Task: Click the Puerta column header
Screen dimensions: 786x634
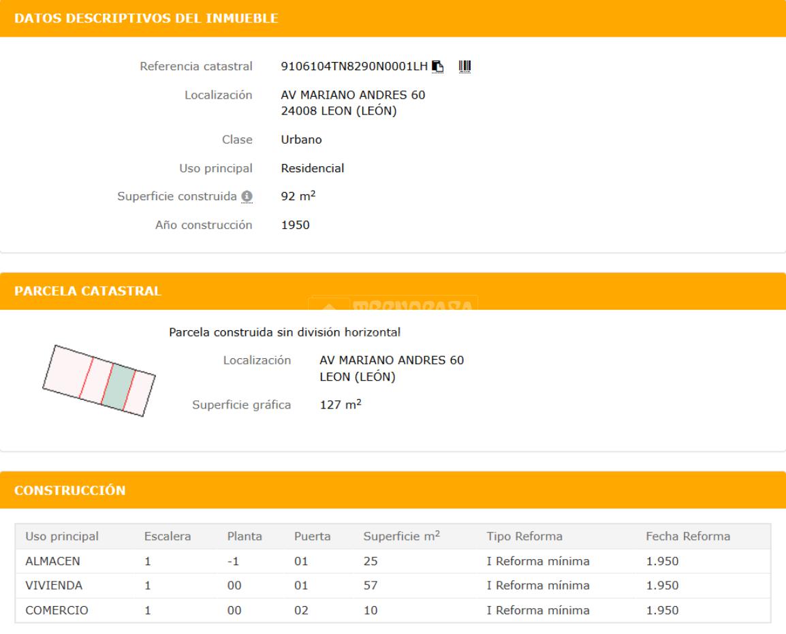Action: tap(312, 537)
